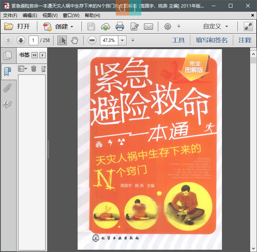Select the bookmarks panel icon
The height and width of the screenshot is (252, 257).
[x=8, y=72]
